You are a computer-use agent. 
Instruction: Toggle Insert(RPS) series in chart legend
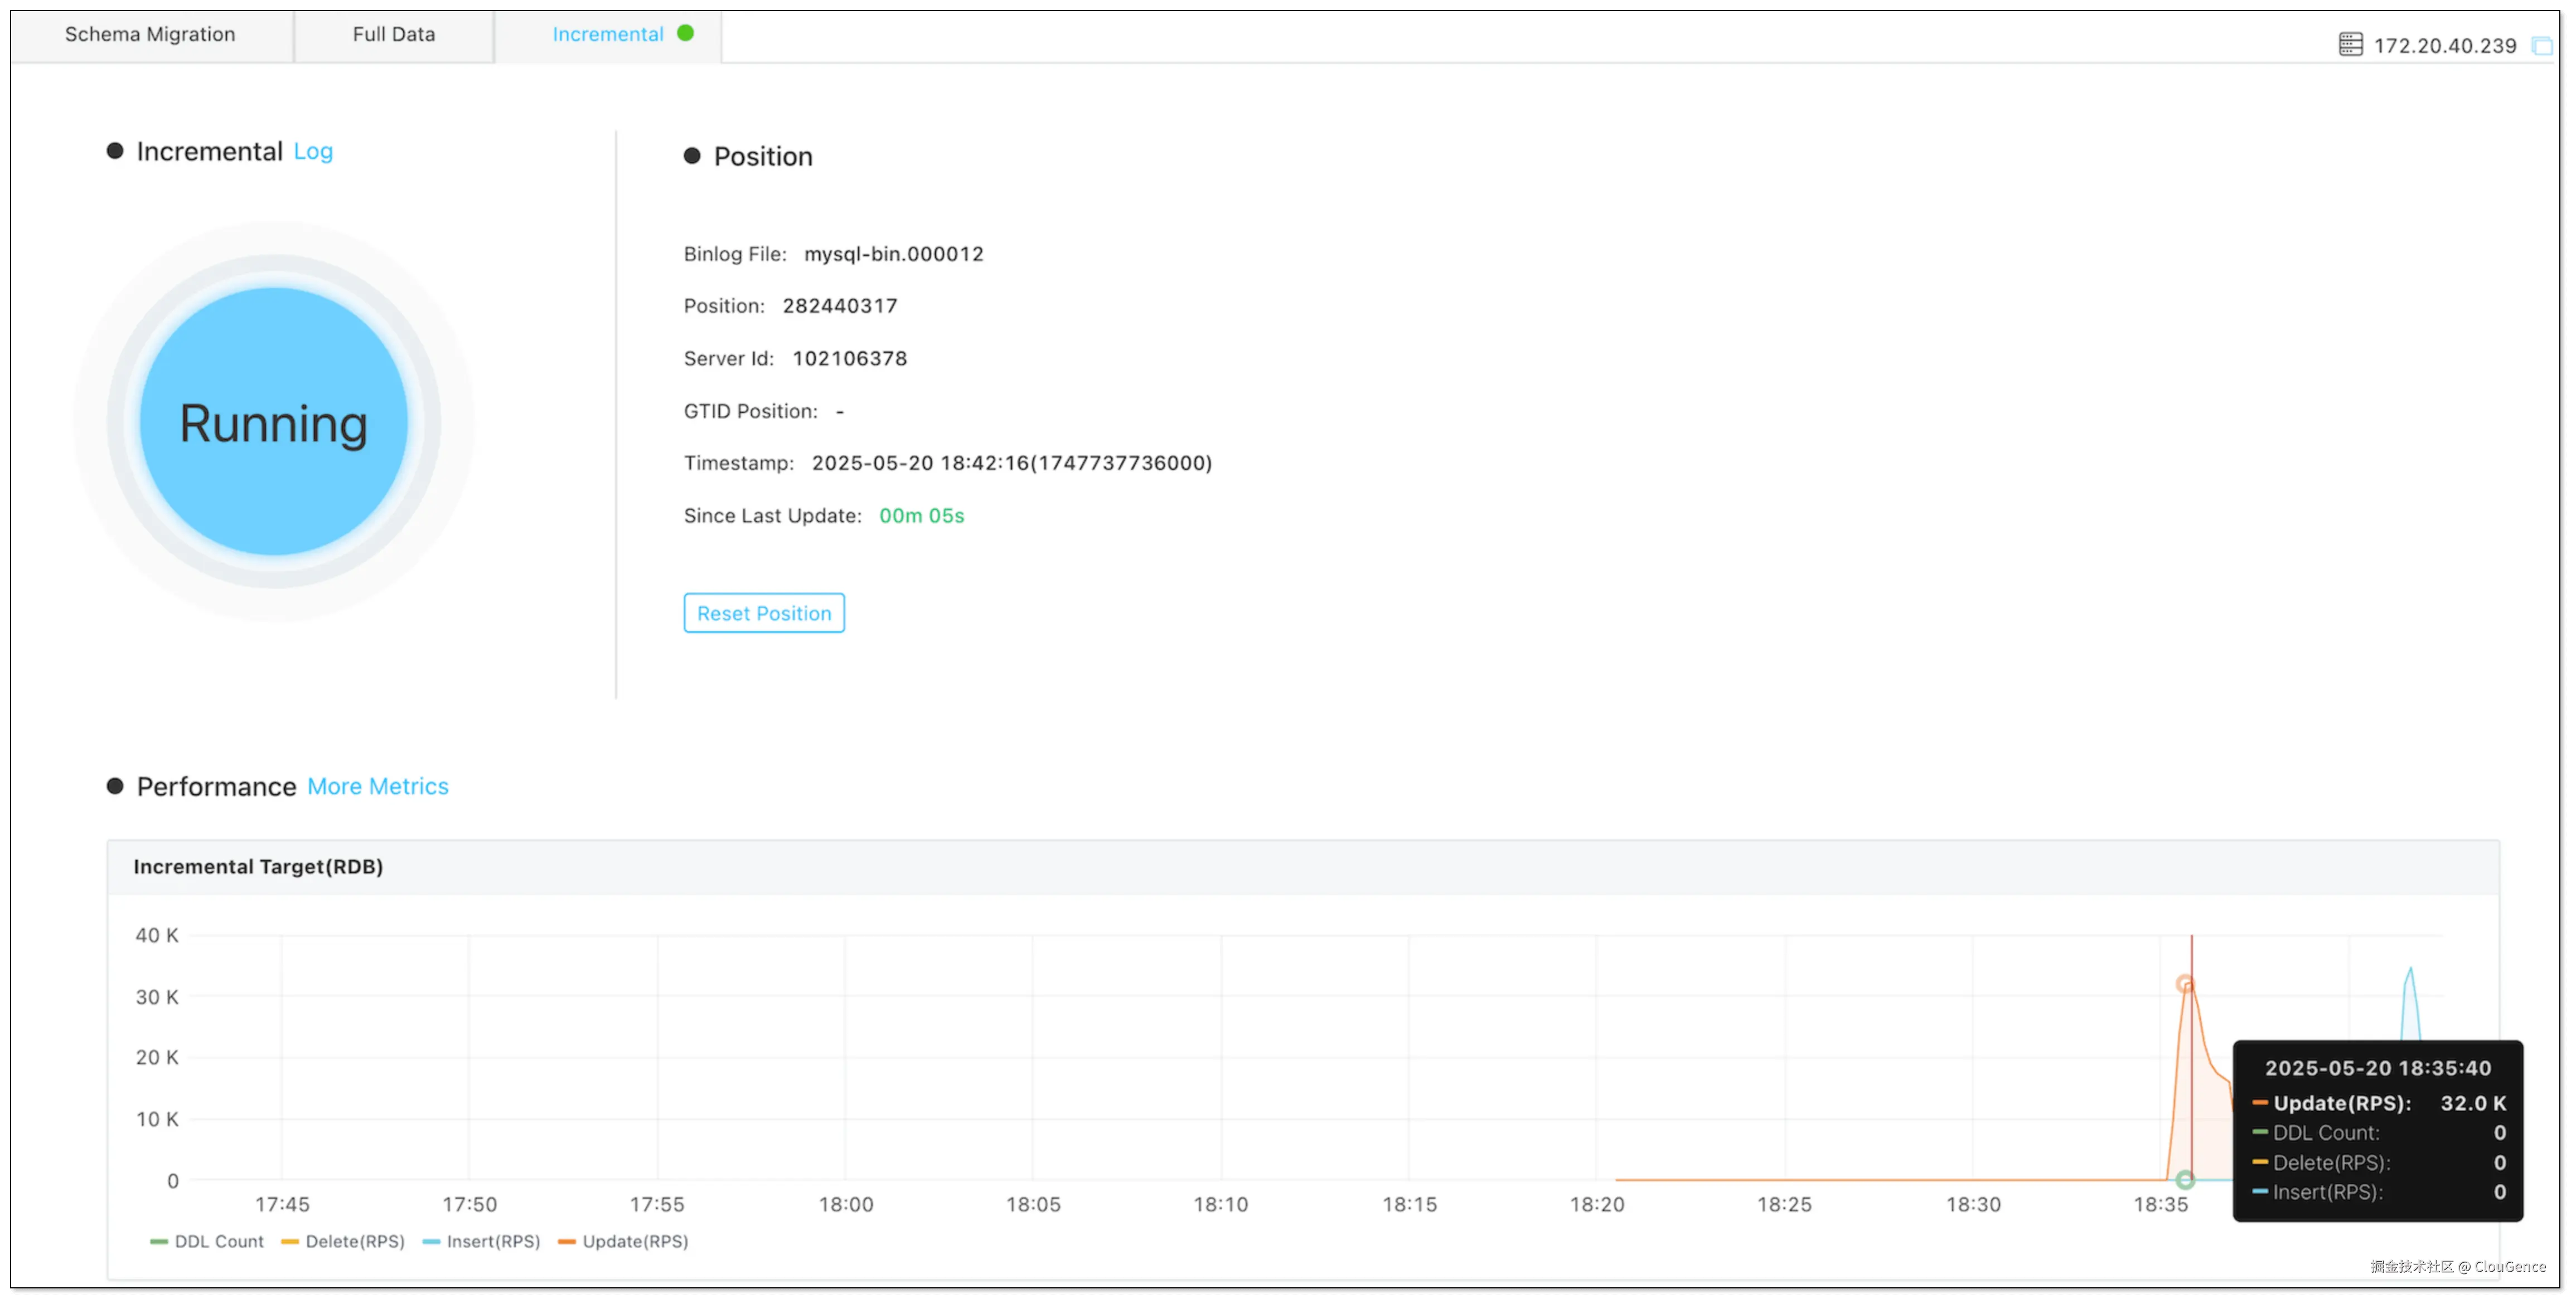pyautogui.click(x=482, y=1241)
